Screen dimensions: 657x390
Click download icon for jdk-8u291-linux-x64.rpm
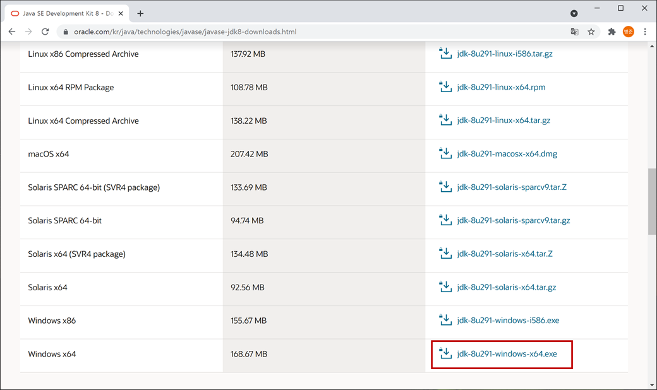pyautogui.click(x=445, y=86)
